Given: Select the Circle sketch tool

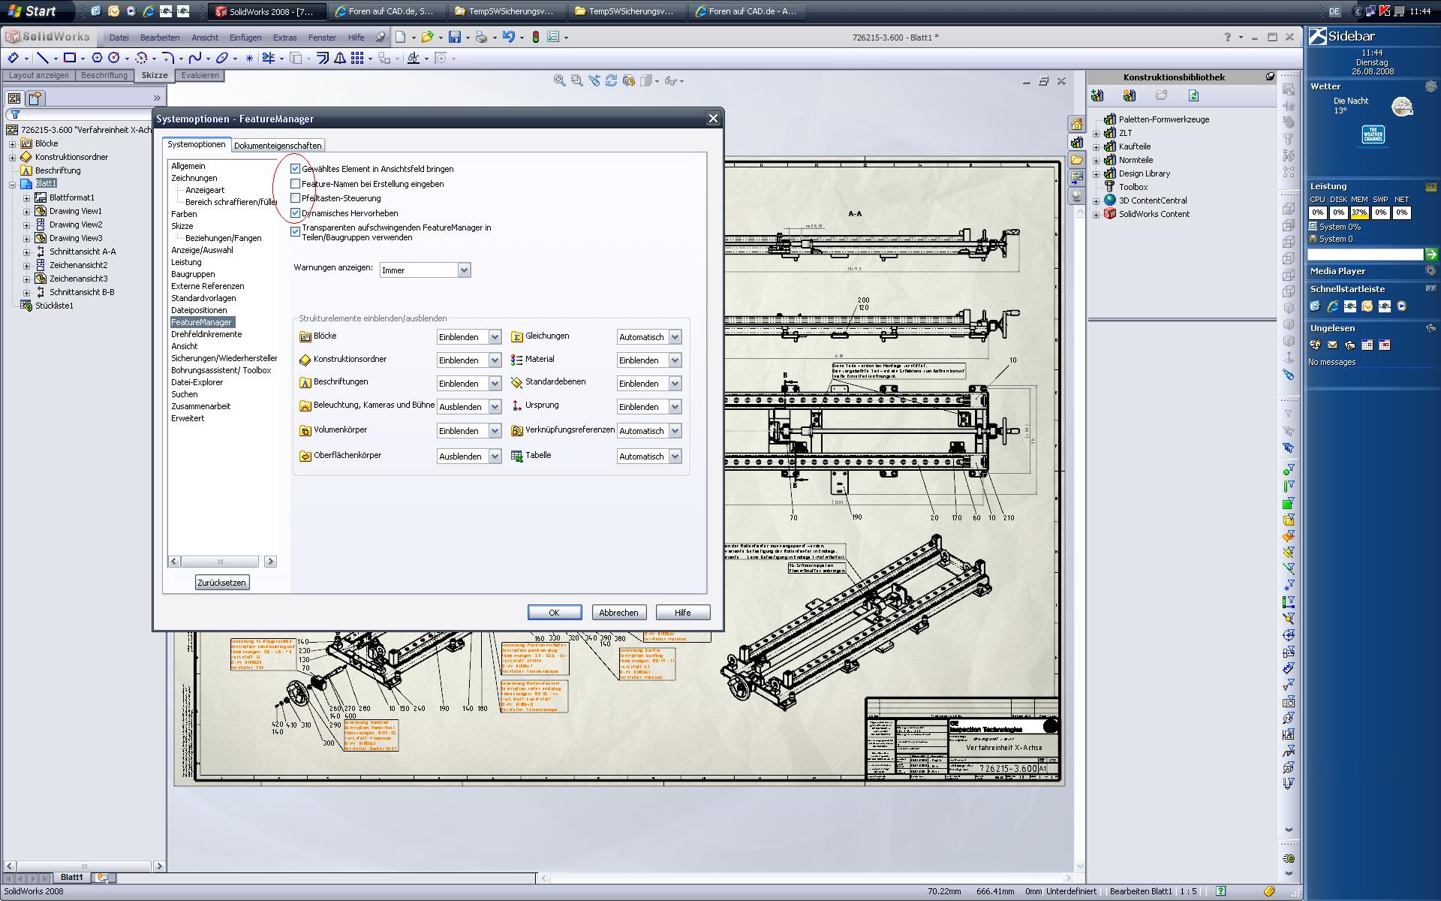Looking at the screenshot, I should [113, 58].
